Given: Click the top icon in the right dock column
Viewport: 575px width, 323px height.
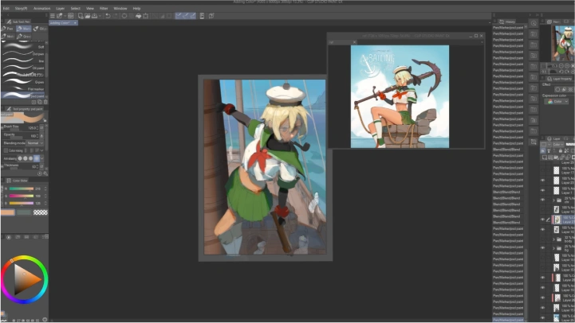Looking at the screenshot, I should pyautogui.click(x=534, y=23).
